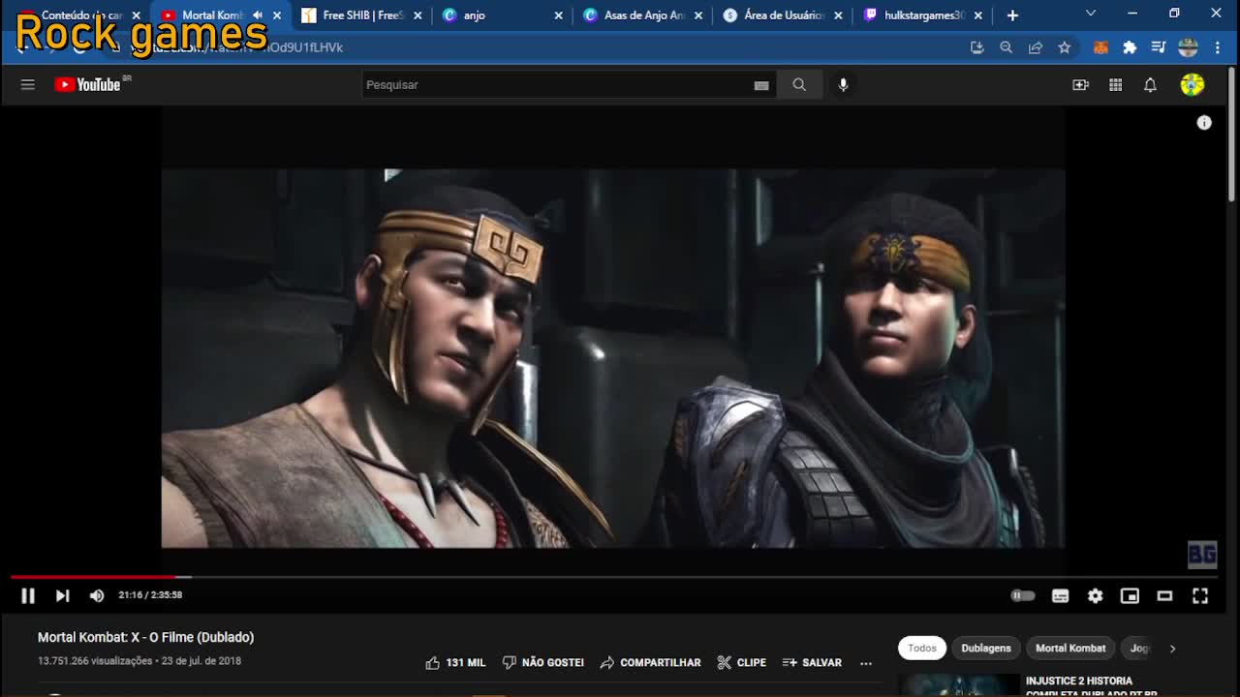Click the BG channel watermark in video

point(1201,554)
